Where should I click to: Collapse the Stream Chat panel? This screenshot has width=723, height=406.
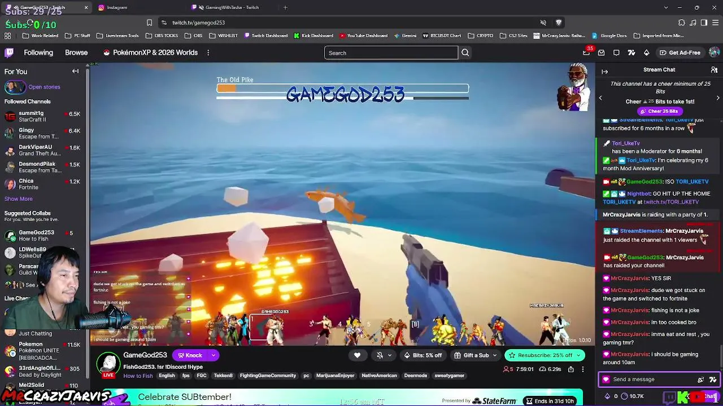pos(604,72)
